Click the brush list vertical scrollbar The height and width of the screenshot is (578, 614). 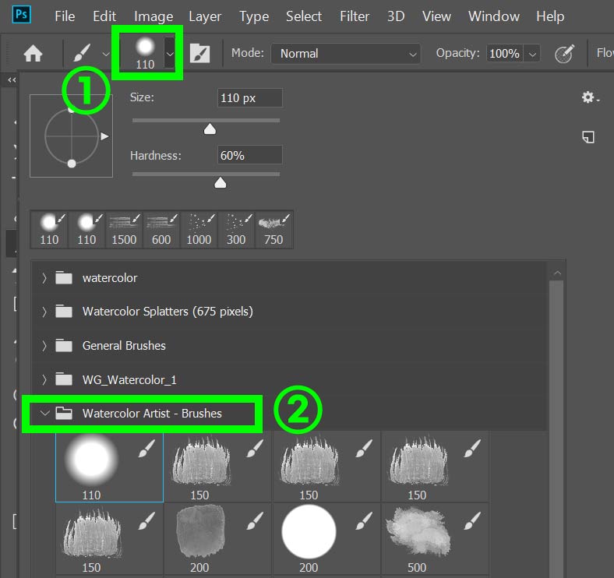pyautogui.click(x=556, y=428)
